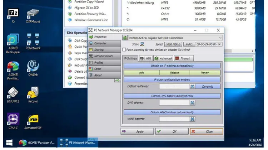Open the Network Drives sidebar section
268x150 pixels.
[x=104, y=56]
